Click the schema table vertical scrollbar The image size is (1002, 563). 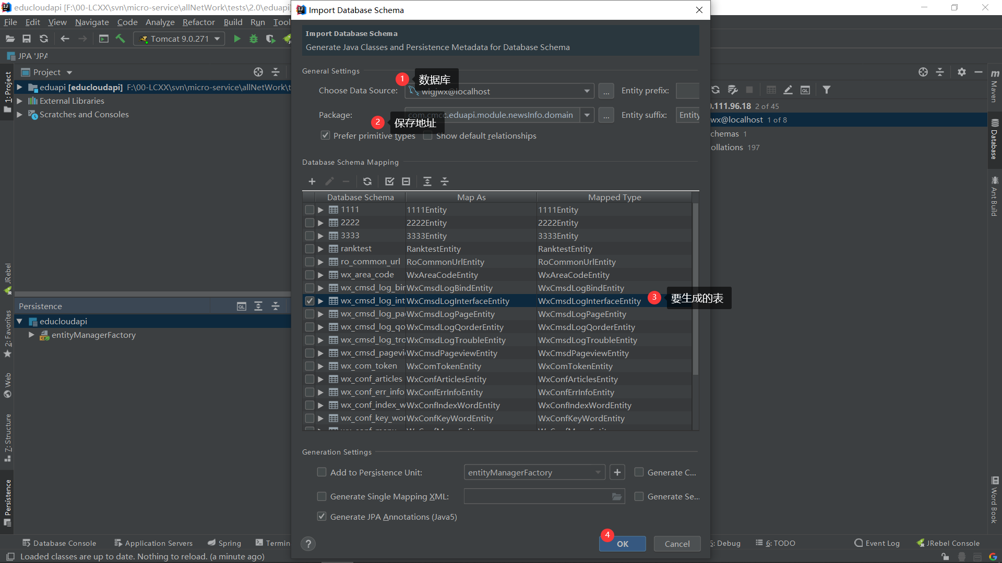tap(695, 289)
